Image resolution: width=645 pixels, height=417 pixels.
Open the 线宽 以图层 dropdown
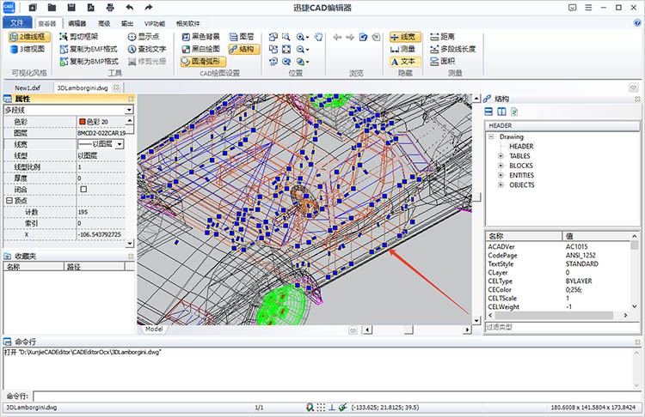pos(120,144)
